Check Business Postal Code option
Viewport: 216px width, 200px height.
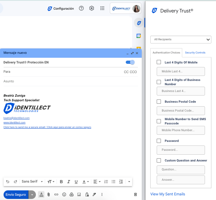point(159,102)
